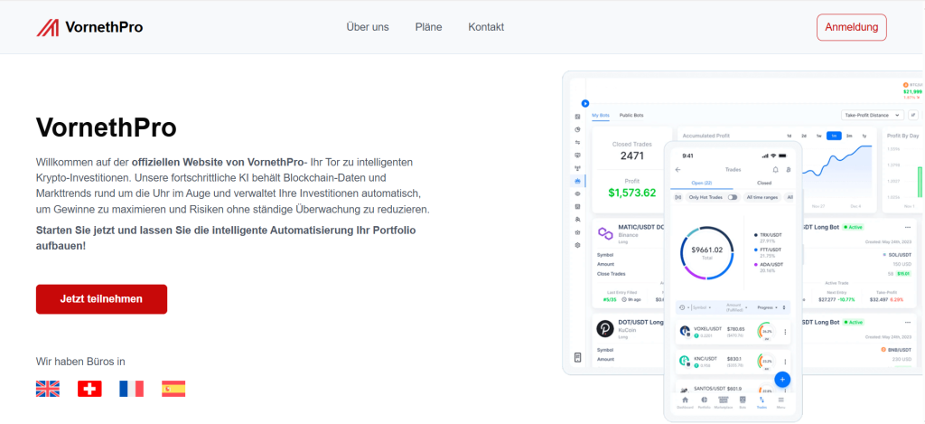
Task: Click the Anmeldung button
Action: point(851,27)
